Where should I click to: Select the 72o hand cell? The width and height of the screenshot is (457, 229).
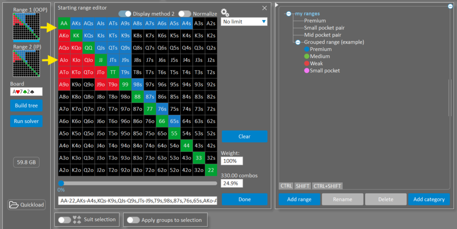tap(150, 170)
